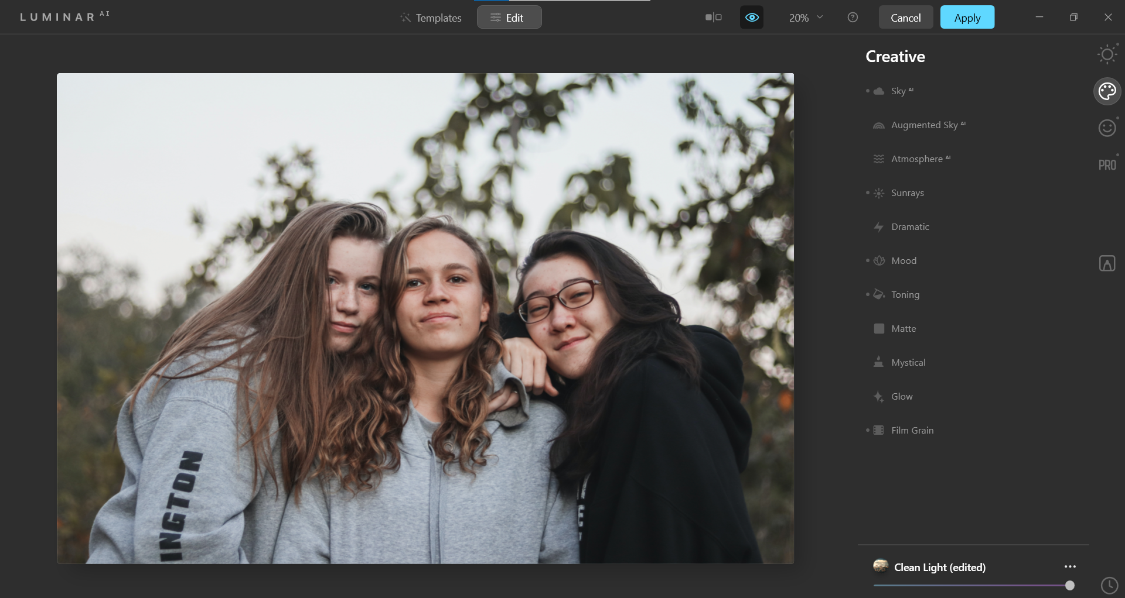Open the Clean Light template options menu

[1070, 566]
